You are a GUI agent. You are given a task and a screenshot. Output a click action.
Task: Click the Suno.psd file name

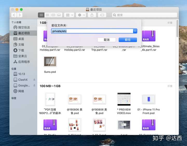point(50,72)
